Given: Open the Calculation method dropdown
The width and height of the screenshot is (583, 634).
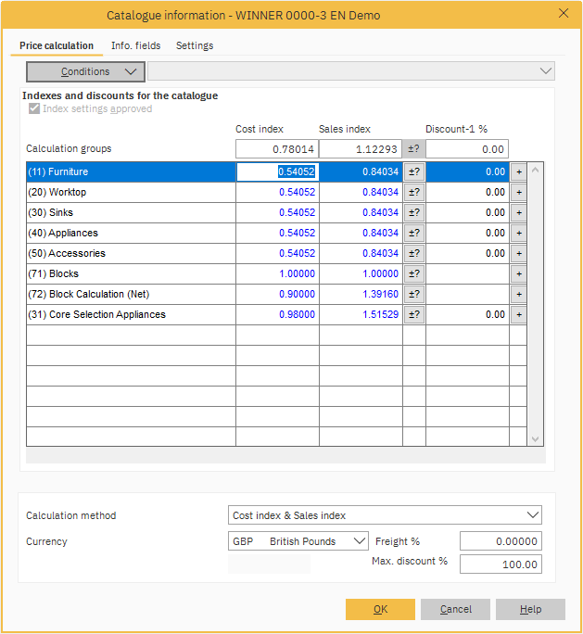Looking at the screenshot, I should [385, 515].
